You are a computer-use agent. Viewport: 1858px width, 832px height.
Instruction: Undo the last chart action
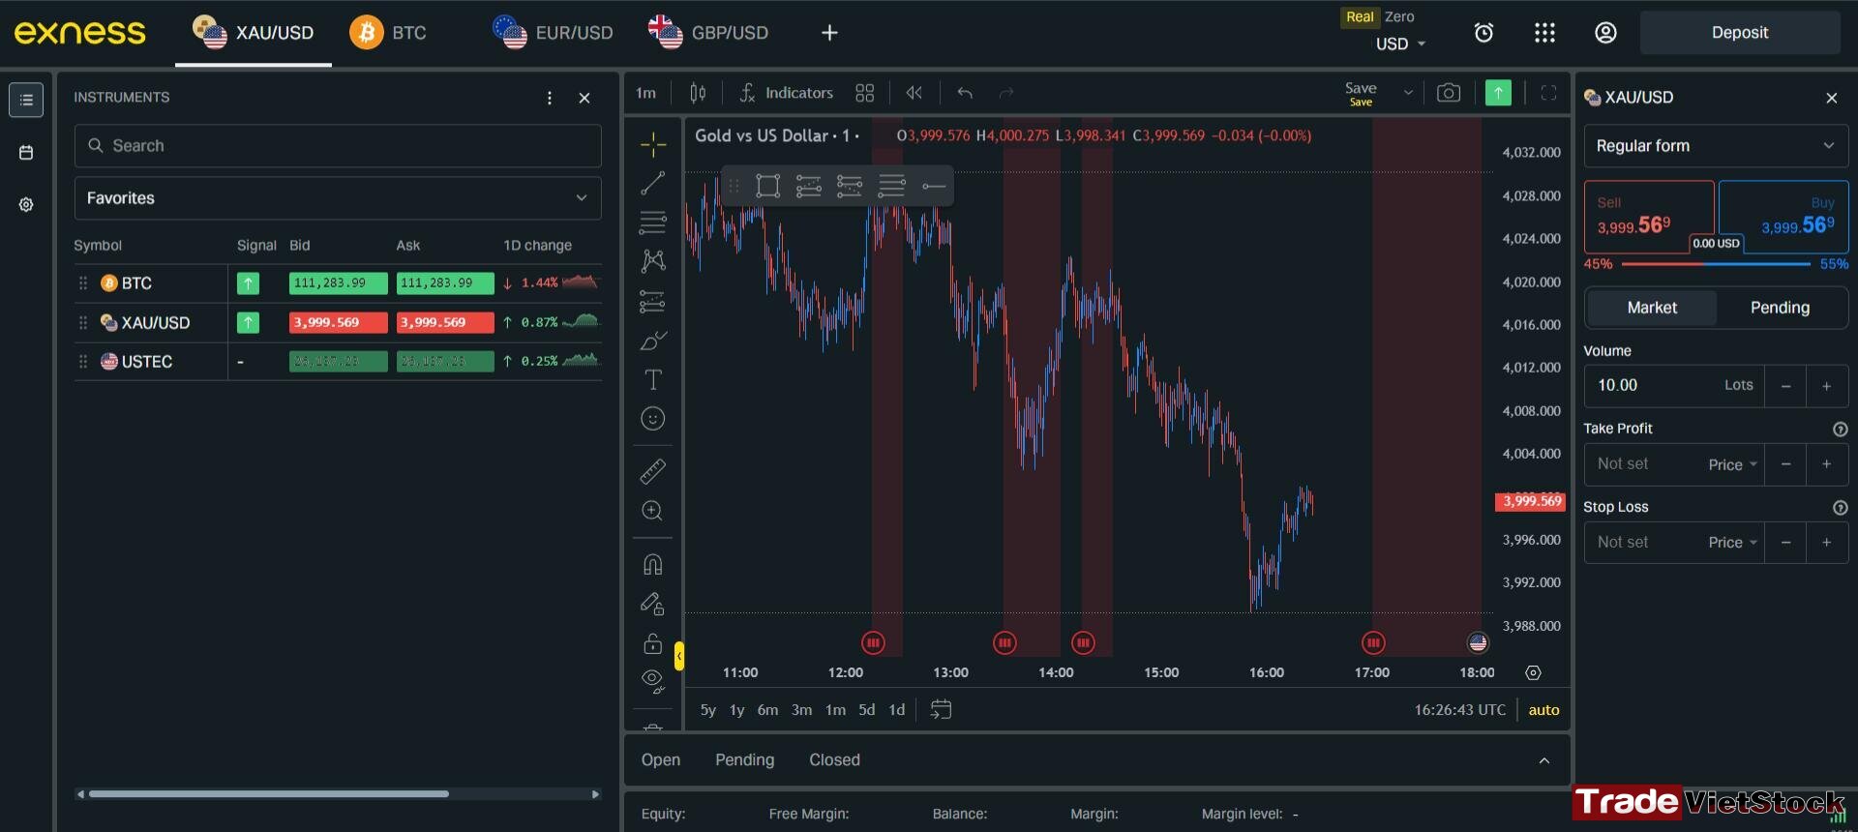[965, 93]
